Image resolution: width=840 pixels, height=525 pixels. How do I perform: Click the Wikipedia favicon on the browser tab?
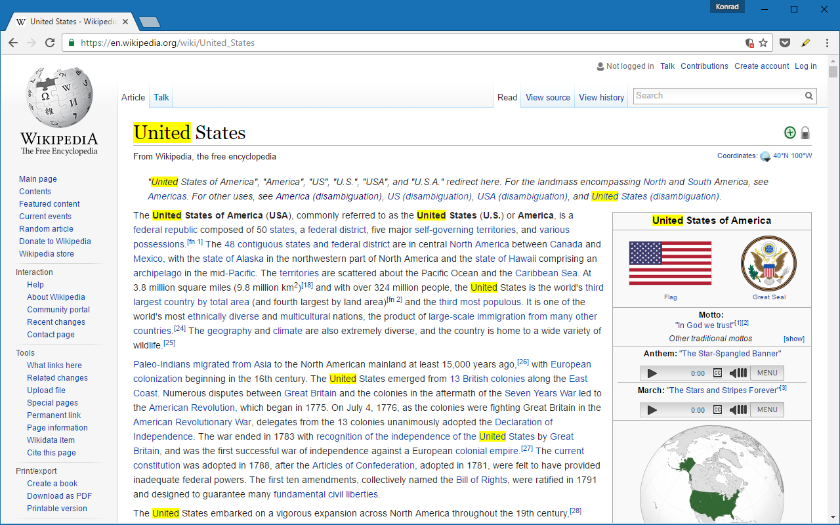(21, 22)
